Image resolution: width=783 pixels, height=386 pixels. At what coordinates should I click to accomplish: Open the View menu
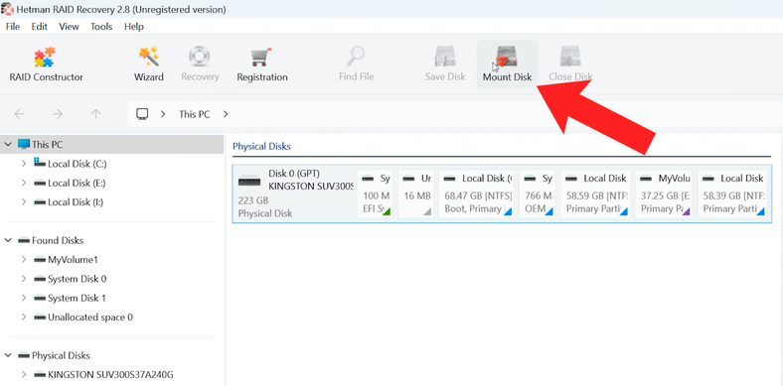69,27
